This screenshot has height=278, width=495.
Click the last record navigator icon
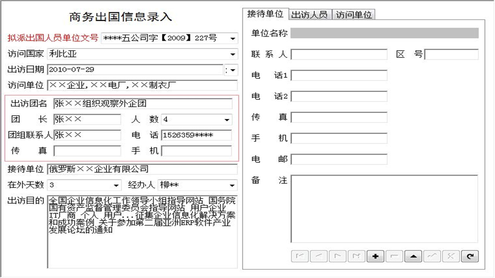point(357,256)
